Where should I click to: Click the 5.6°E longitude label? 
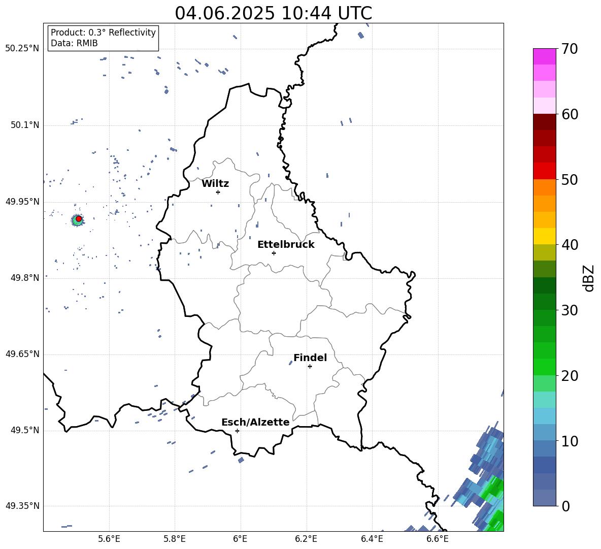(109, 539)
